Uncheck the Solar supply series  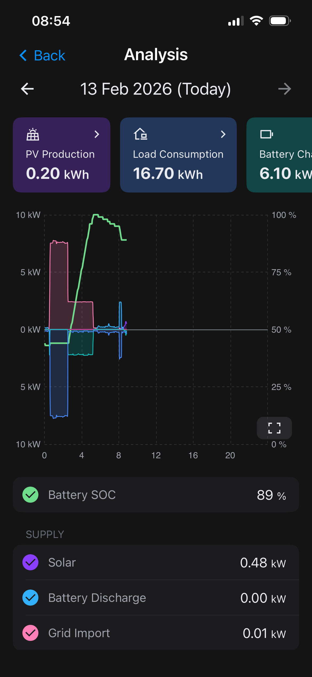30,562
